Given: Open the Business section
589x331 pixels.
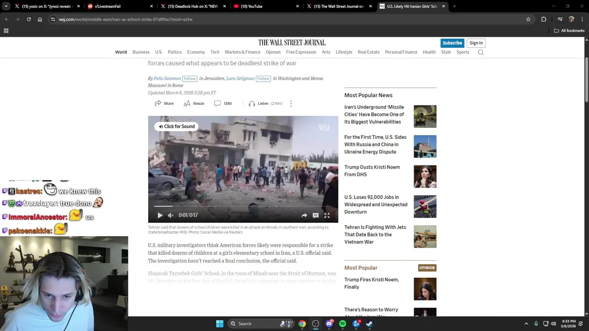Looking at the screenshot, I should (141, 52).
